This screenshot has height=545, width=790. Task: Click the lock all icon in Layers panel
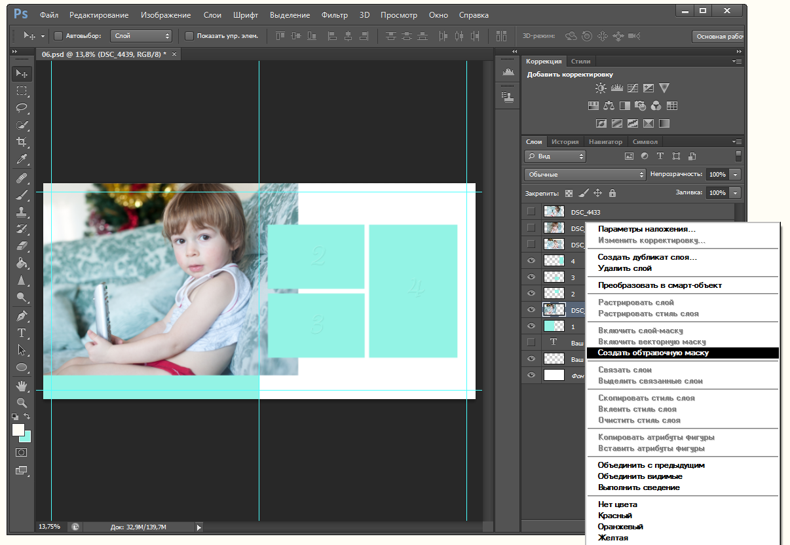pos(612,193)
